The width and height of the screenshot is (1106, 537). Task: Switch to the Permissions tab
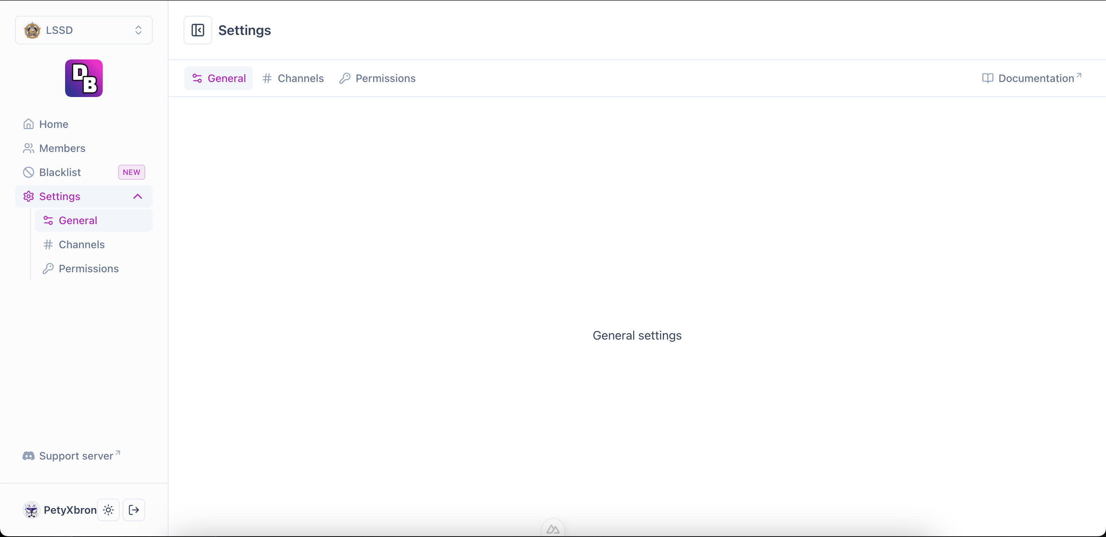click(377, 78)
